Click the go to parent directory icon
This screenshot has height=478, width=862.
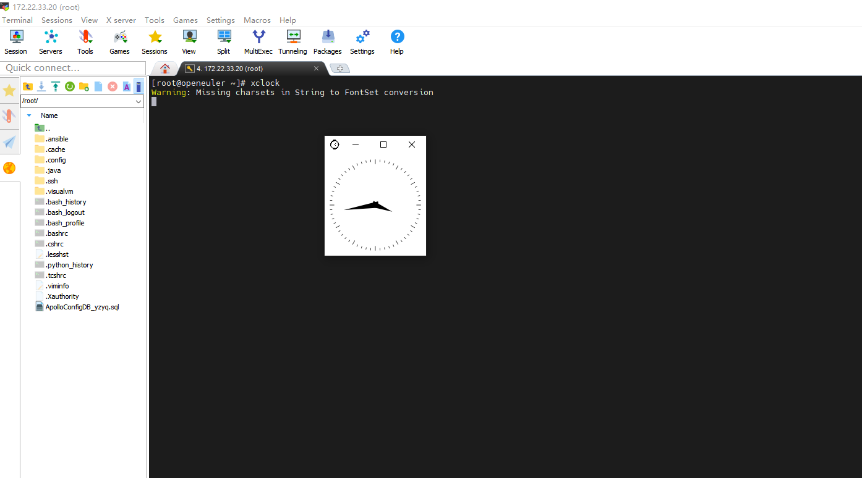[28, 86]
